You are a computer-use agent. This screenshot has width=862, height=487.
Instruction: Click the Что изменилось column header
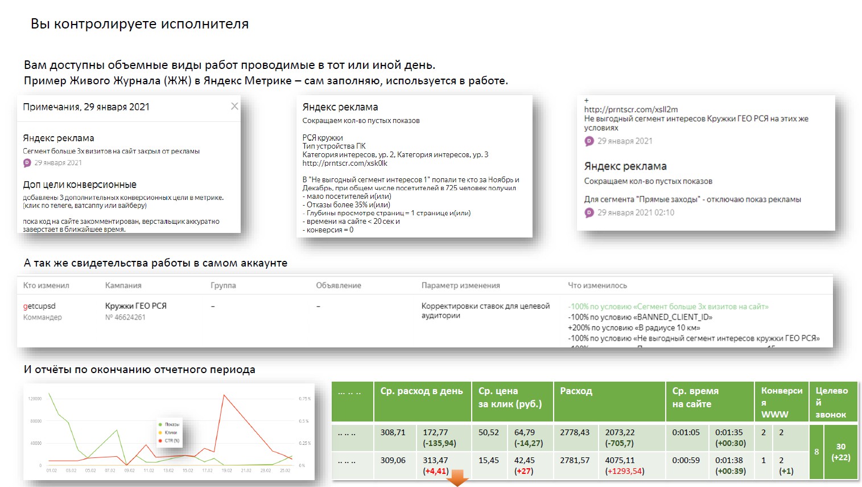[x=597, y=285]
